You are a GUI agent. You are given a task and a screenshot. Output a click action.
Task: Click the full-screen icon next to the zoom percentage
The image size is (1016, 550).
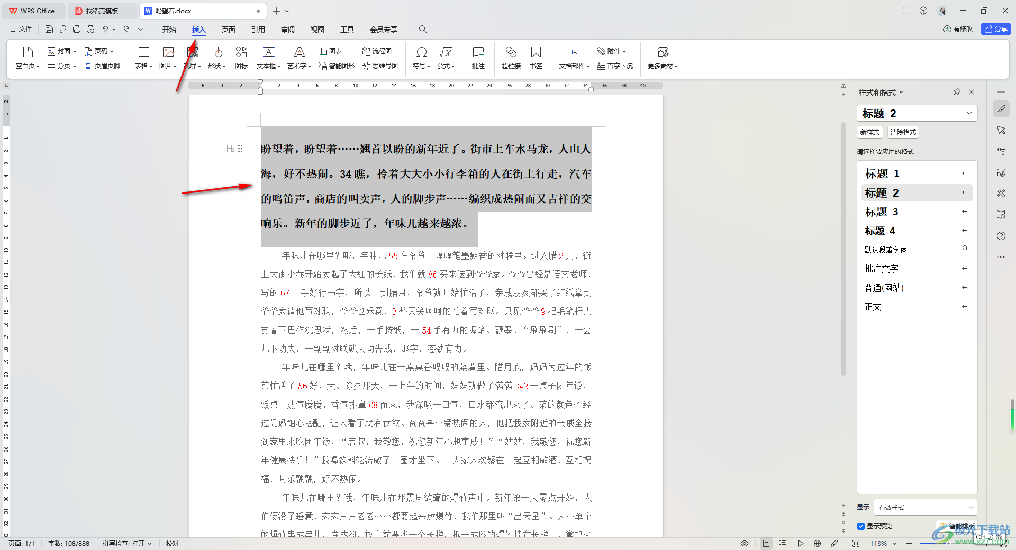(856, 544)
